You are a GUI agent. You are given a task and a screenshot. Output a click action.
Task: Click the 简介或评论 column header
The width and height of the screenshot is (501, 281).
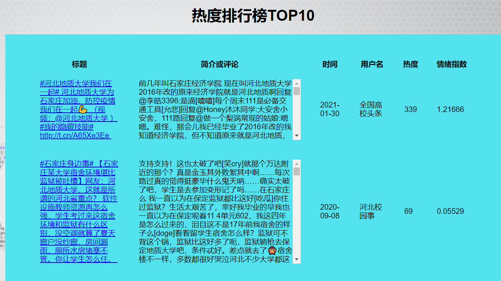tap(220, 64)
